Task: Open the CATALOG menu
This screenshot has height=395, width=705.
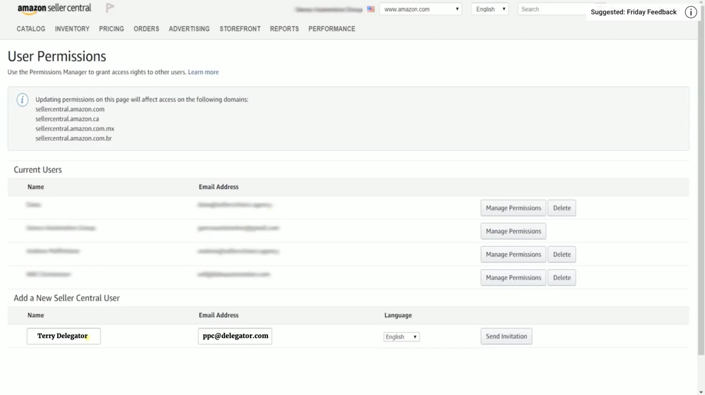Action: pyautogui.click(x=31, y=29)
